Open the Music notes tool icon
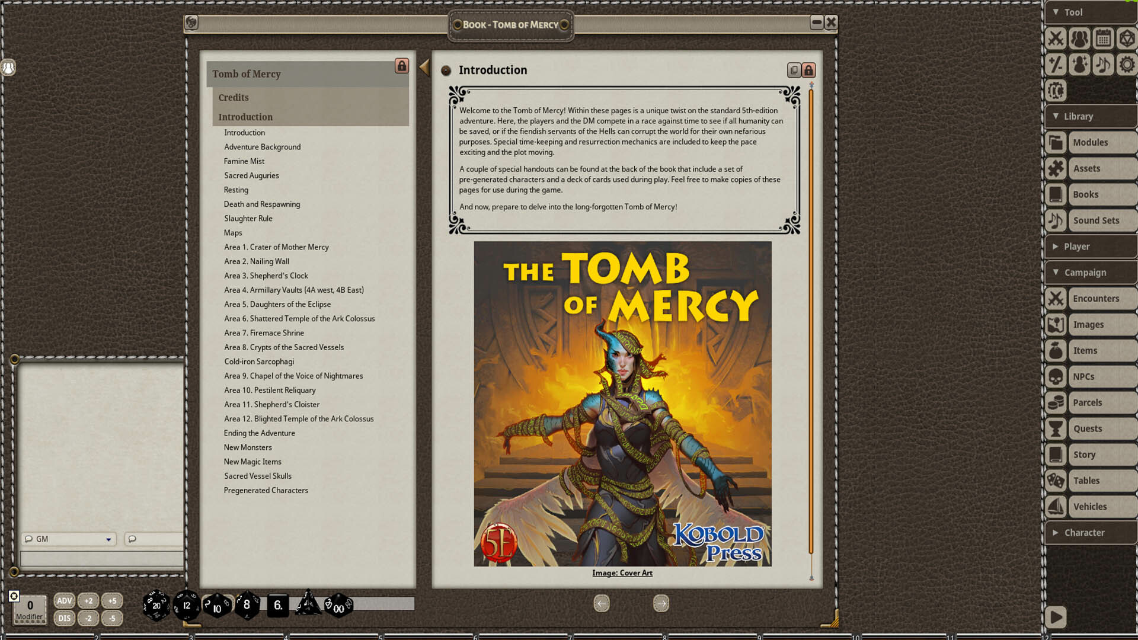 (1103, 65)
